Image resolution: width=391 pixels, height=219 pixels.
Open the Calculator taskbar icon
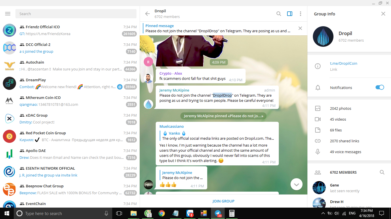point(232,213)
